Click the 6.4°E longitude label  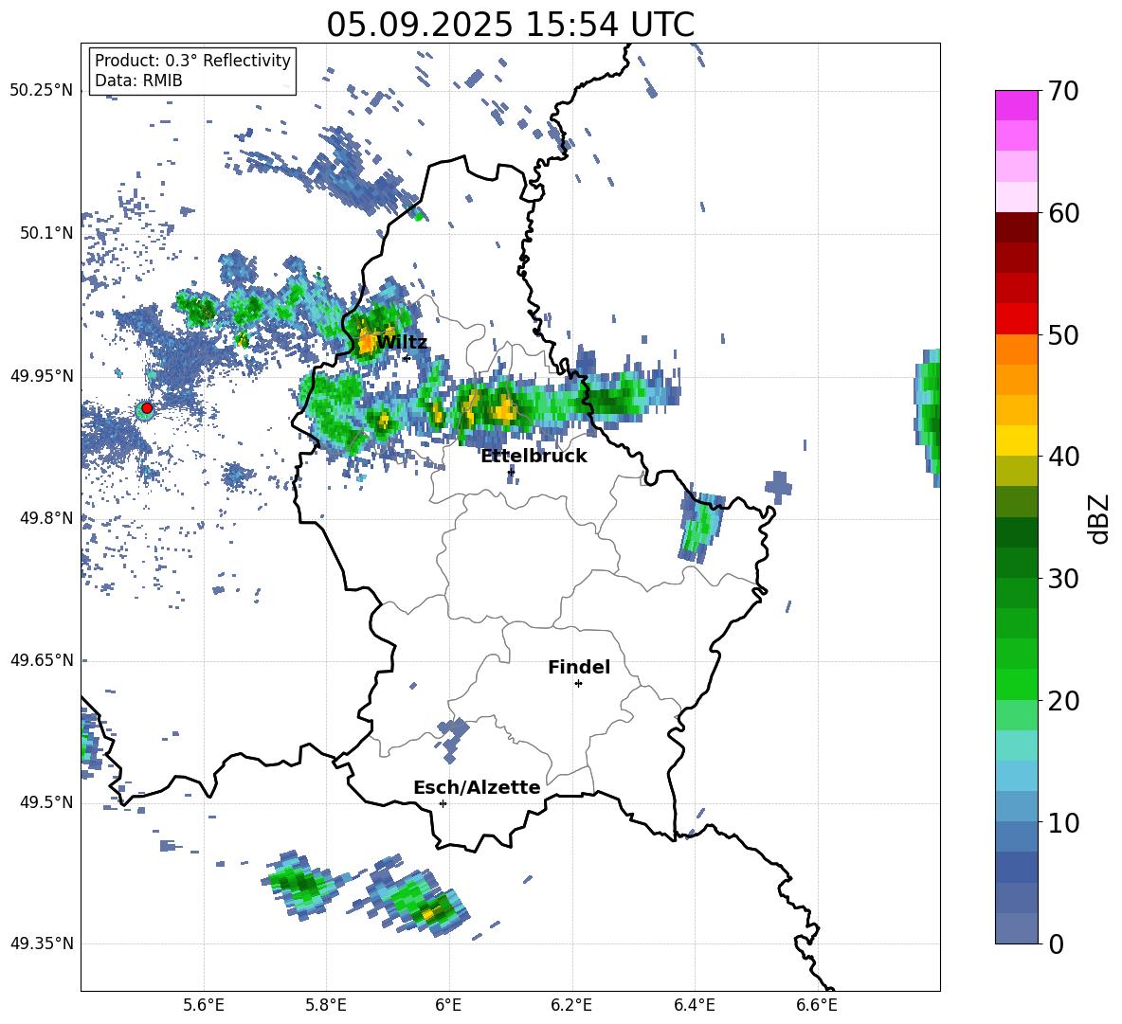tap(694, 1005)
